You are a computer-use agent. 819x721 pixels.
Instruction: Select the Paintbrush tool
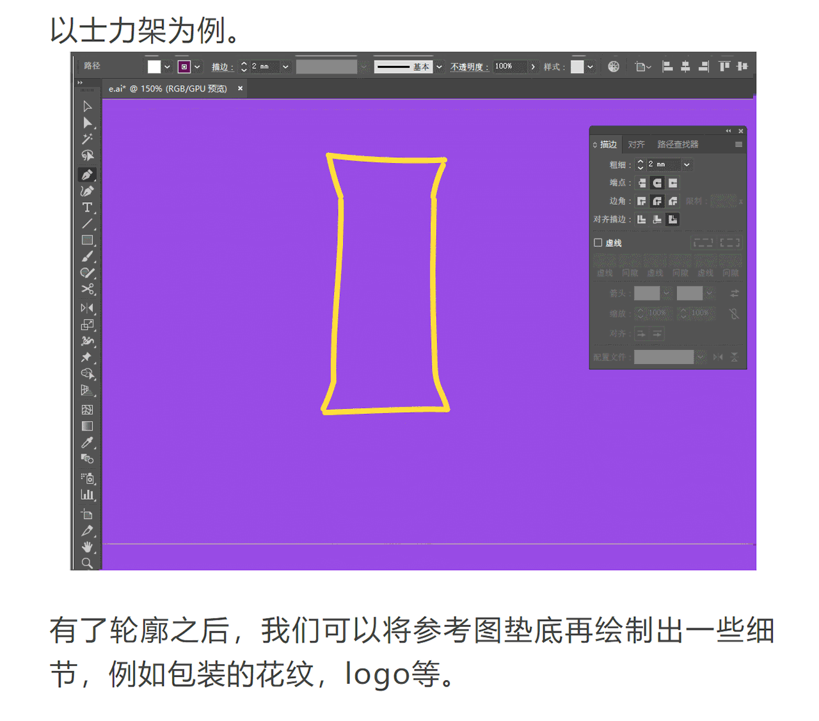[x=88, y=257]
